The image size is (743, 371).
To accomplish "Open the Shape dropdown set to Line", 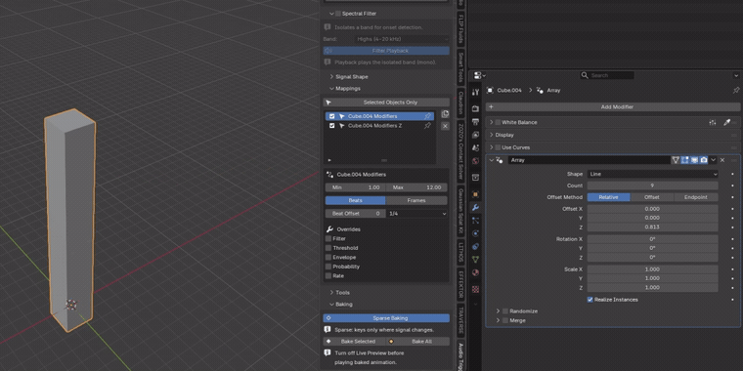I will click(x=652, y=174).
